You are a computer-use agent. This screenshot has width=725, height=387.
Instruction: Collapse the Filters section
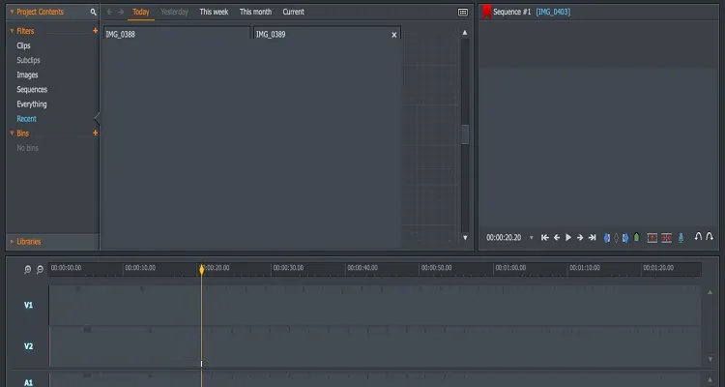[12, 31]
